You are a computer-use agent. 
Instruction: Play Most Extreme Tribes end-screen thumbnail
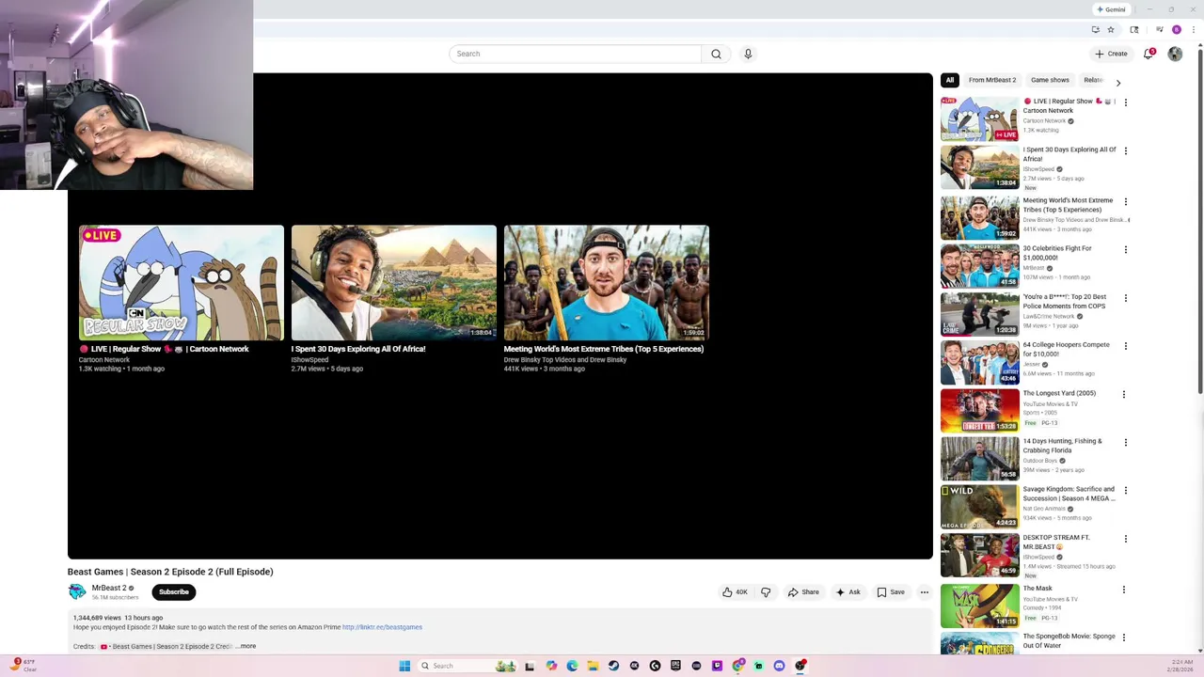pyautogui.click(x=607, y=282)
